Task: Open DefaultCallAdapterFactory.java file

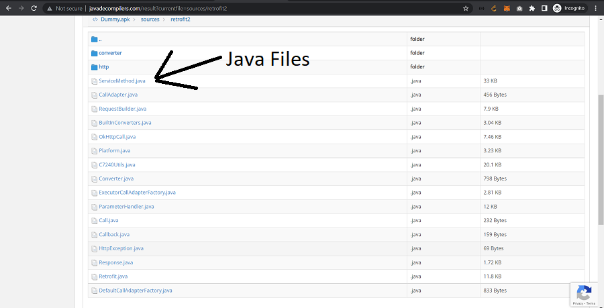Action: (x=135, y=291)
